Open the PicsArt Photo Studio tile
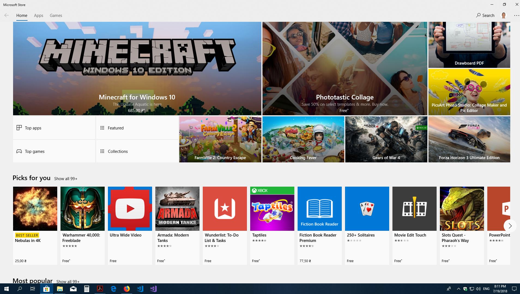 click(x=469, y=92)
